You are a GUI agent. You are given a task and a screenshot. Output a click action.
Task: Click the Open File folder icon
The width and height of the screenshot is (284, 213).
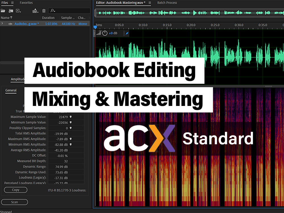click(x=3, y=11)
